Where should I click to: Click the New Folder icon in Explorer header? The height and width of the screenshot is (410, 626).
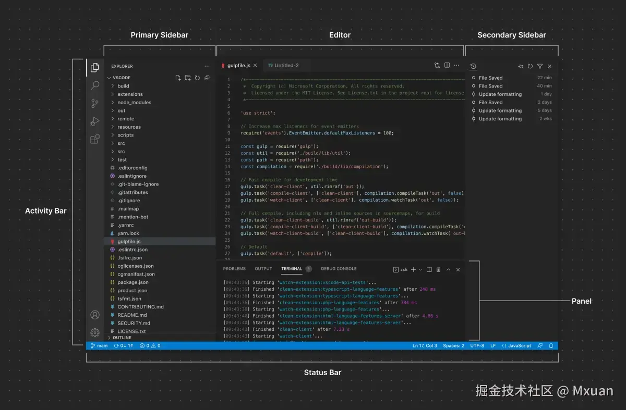188,78
